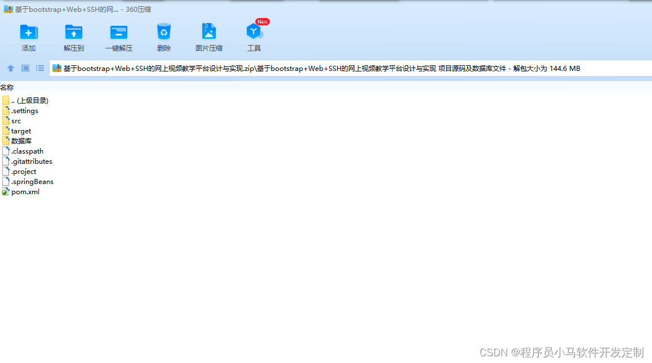Select the pom.xml file
This screenshot has width=652, height=363.
(25, 191)
